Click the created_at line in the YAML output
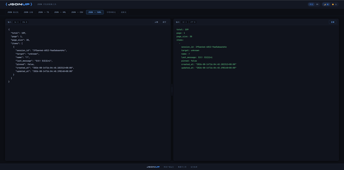 tap(209, 65)
